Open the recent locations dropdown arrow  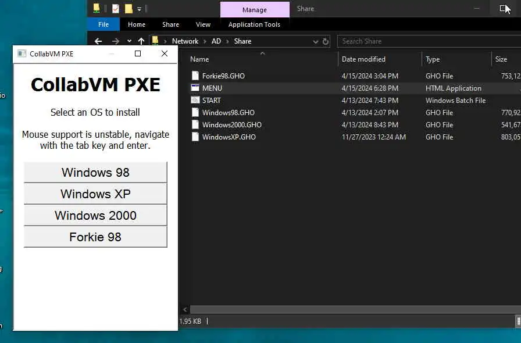pyautogui.click(x=129, y=41)
